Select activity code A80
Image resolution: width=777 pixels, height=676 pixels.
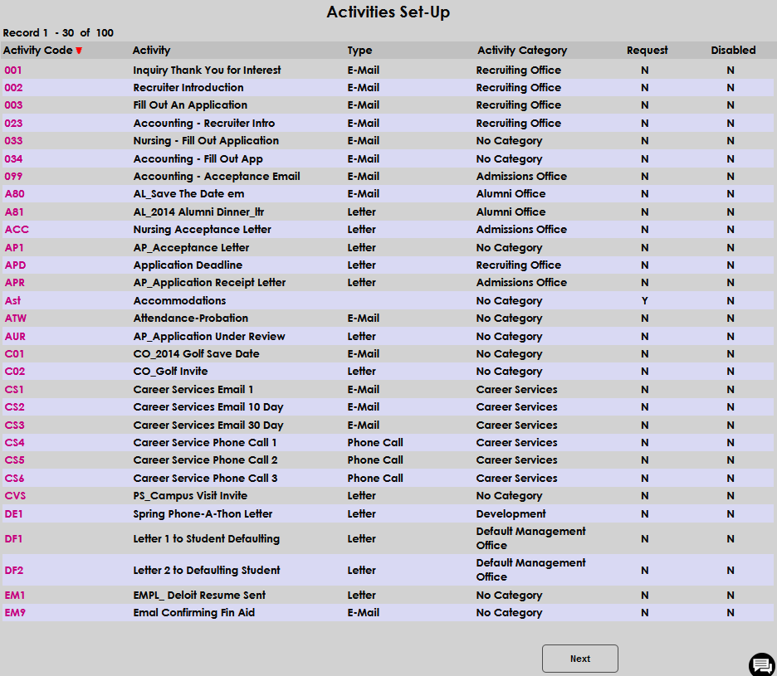pos(13,193)
